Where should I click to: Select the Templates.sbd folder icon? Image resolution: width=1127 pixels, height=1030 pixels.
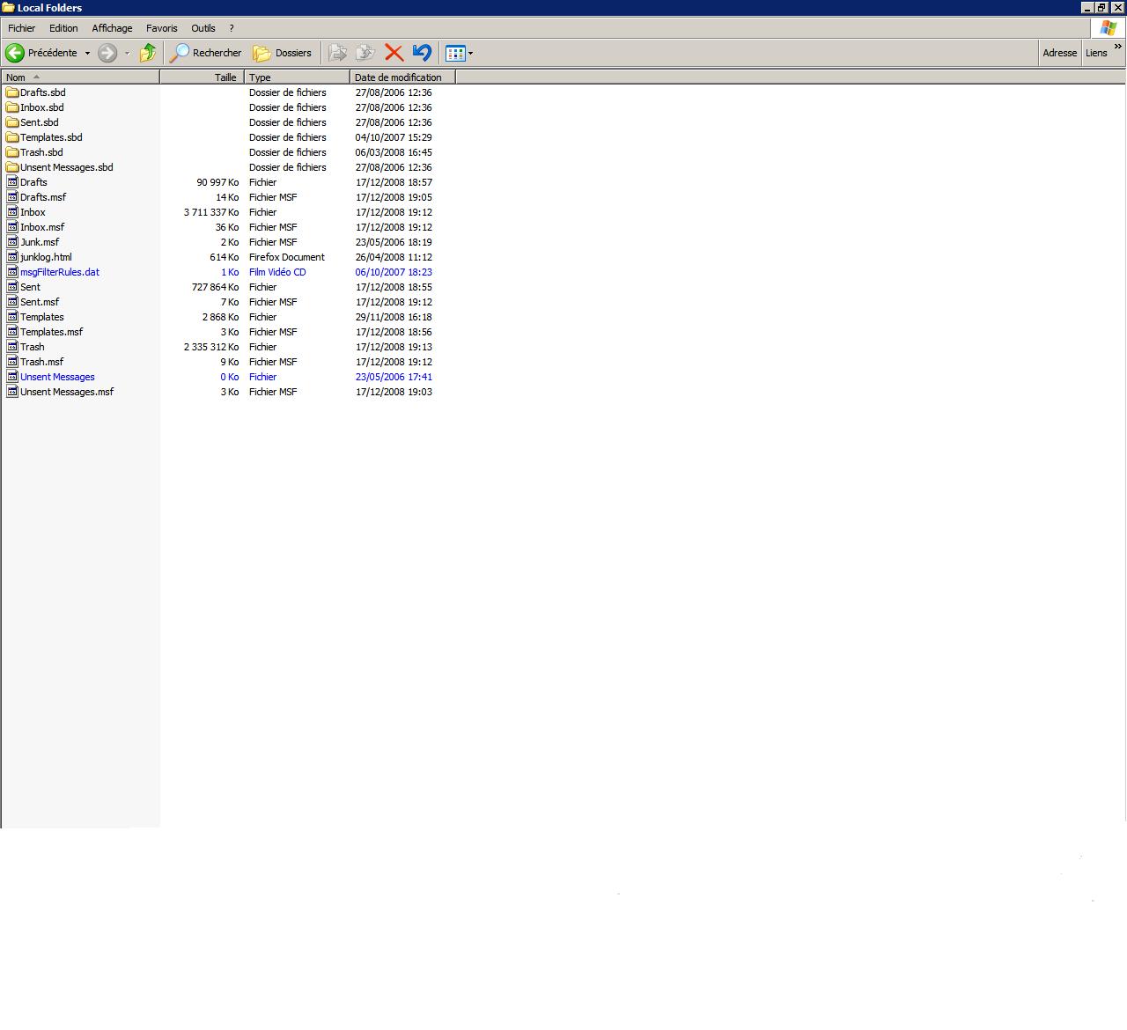pyautogui.click(x=12, y=137)
